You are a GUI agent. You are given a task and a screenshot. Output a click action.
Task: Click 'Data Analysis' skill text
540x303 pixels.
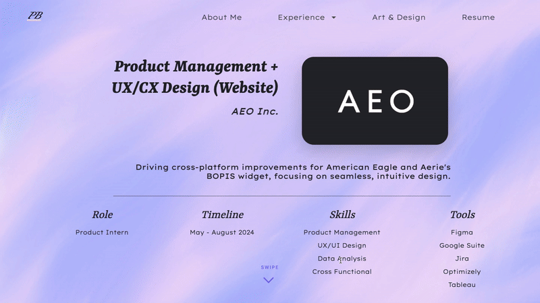[x=342, y=259]
